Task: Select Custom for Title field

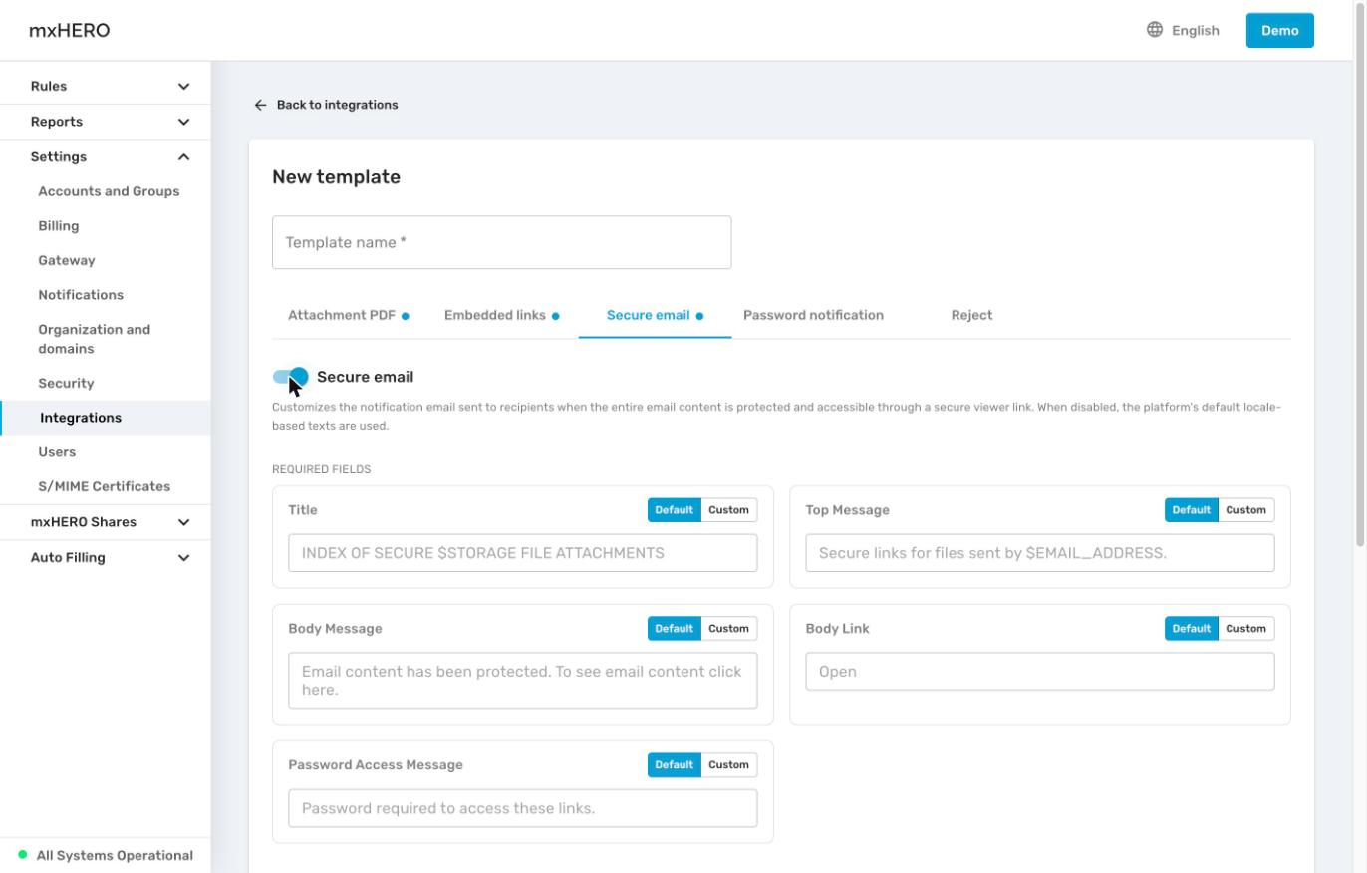Action: pyautogui.click(x=728, y=510)
